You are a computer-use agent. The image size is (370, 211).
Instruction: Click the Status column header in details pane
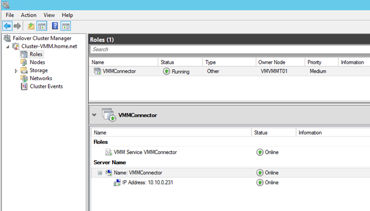pyautogui.click(x=274, y=133)
